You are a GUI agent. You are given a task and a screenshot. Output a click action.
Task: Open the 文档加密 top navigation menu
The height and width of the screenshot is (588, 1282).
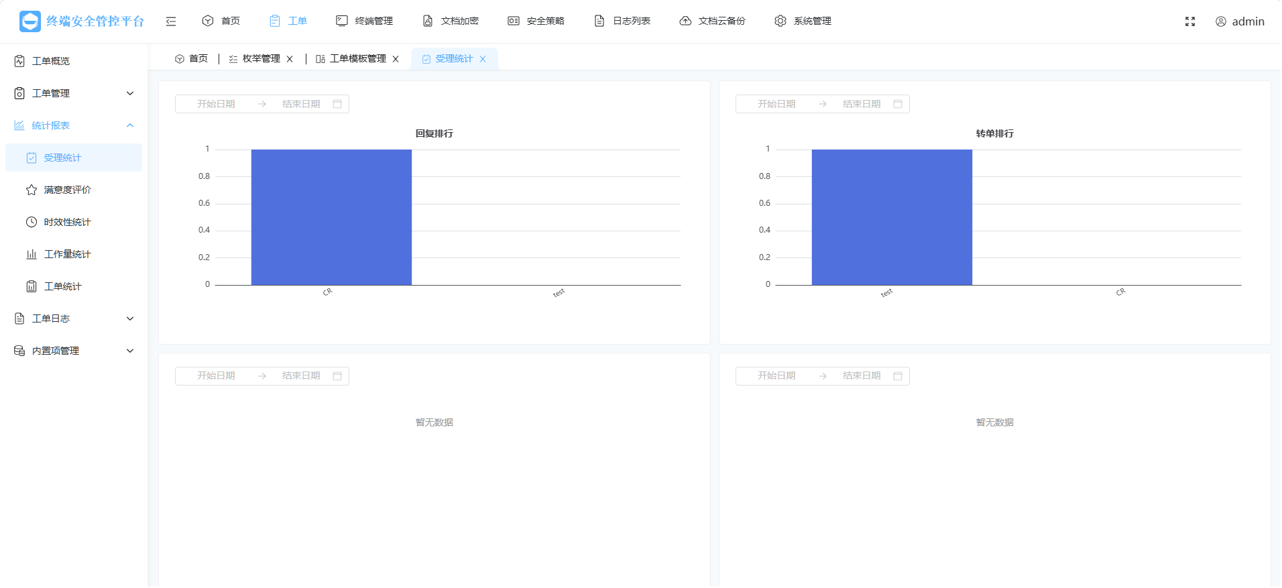[x=451, y=21]
